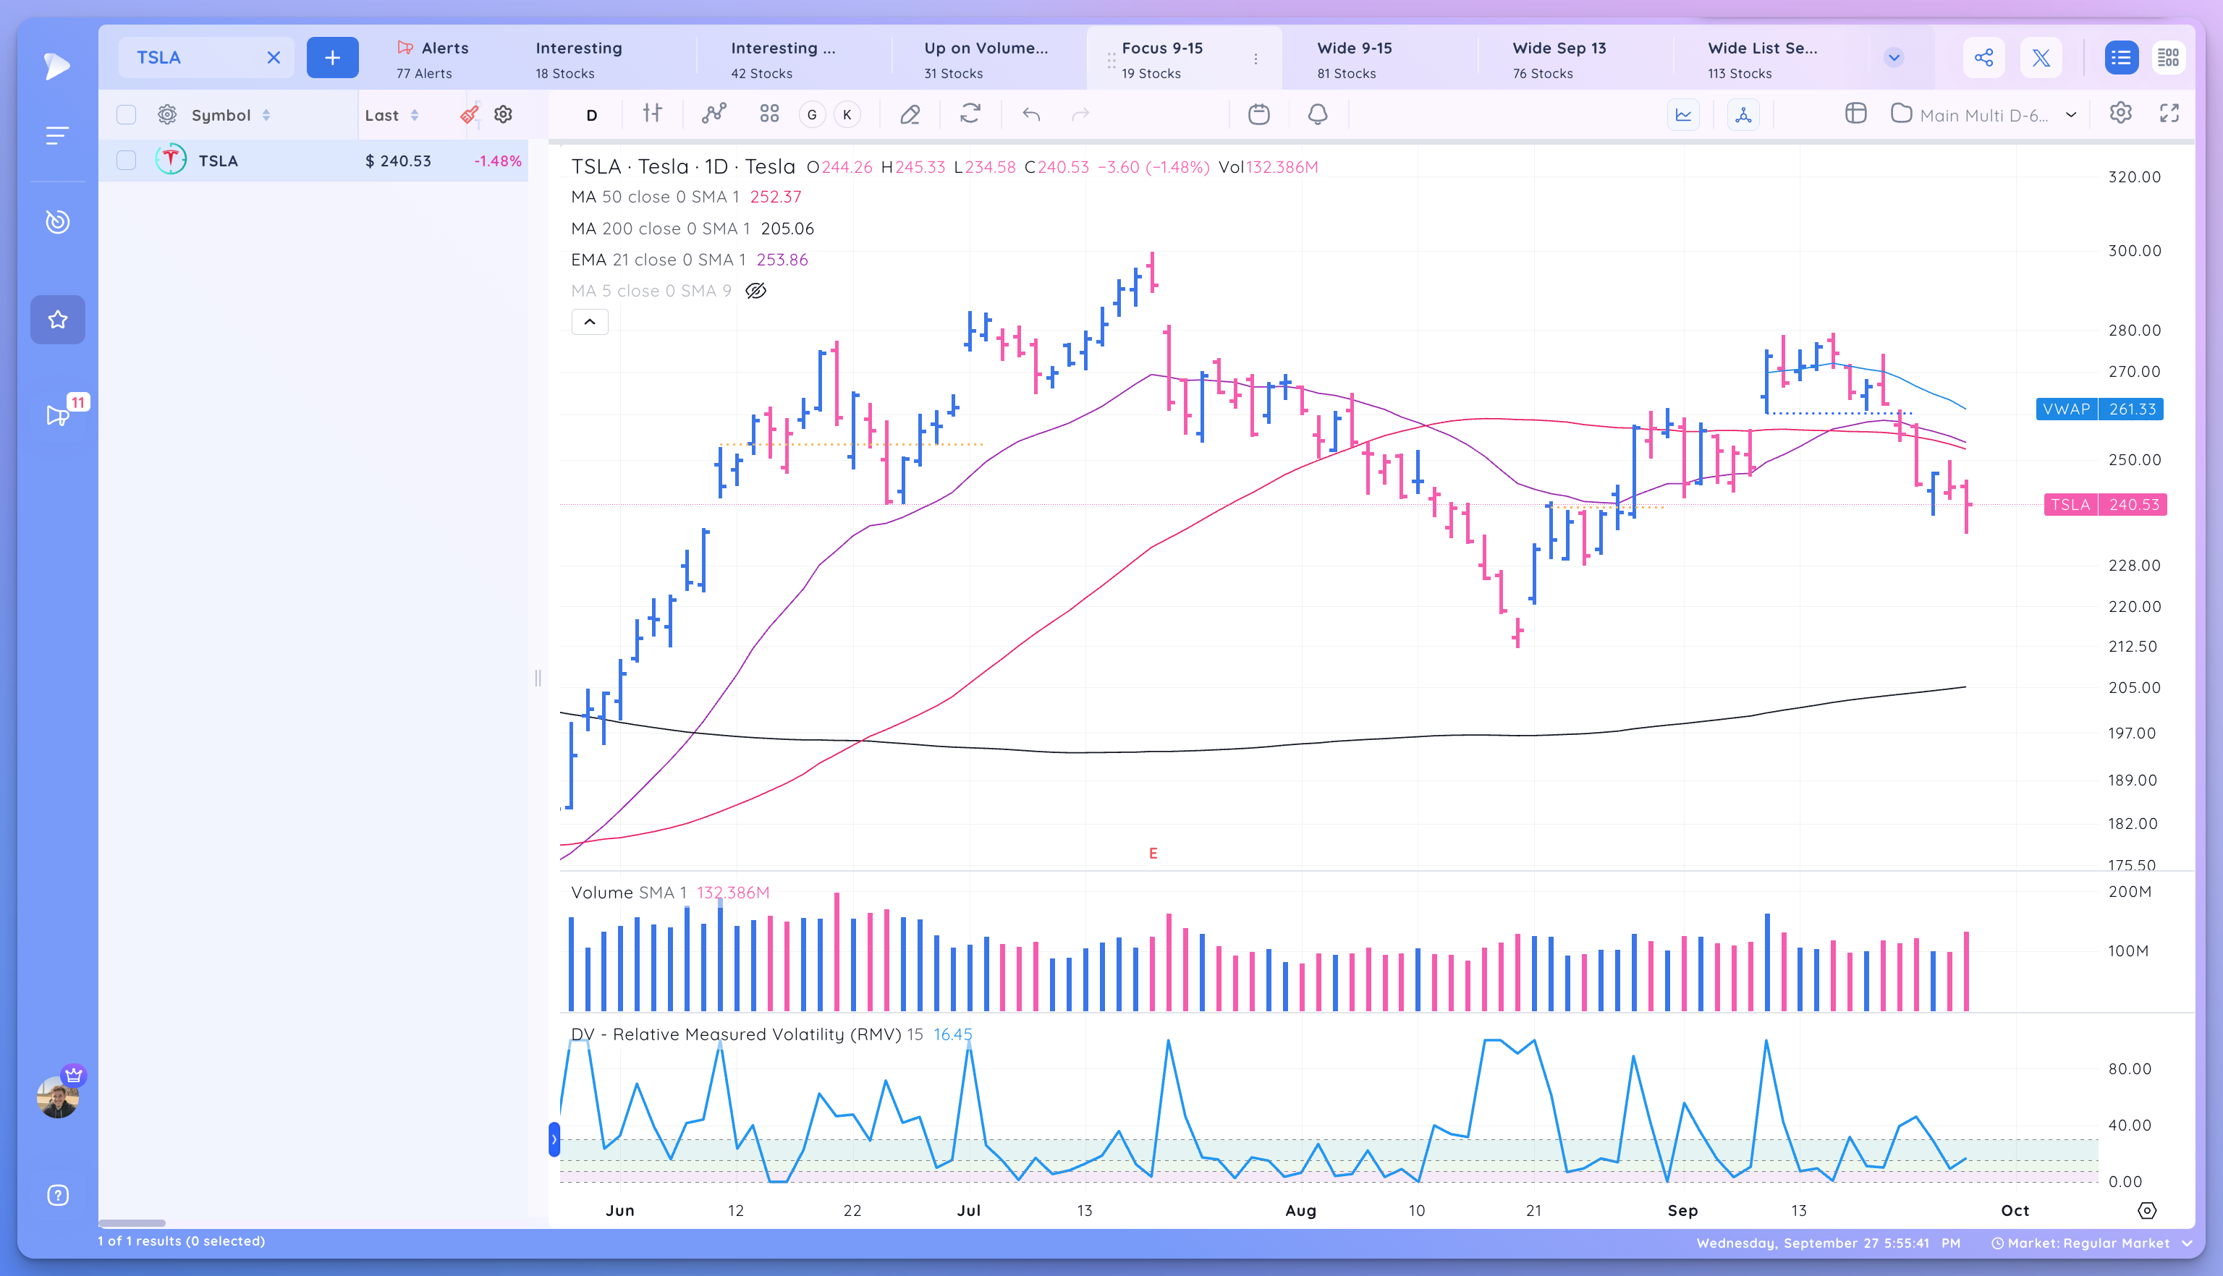Click the refresh chart icon
Screen dimensions: 2223x1276
tap(970, 113)
